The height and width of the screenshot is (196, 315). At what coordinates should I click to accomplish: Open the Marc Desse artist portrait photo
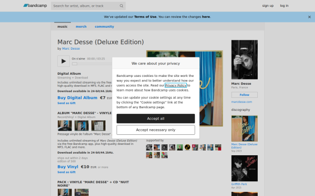[x=245, y=60]
